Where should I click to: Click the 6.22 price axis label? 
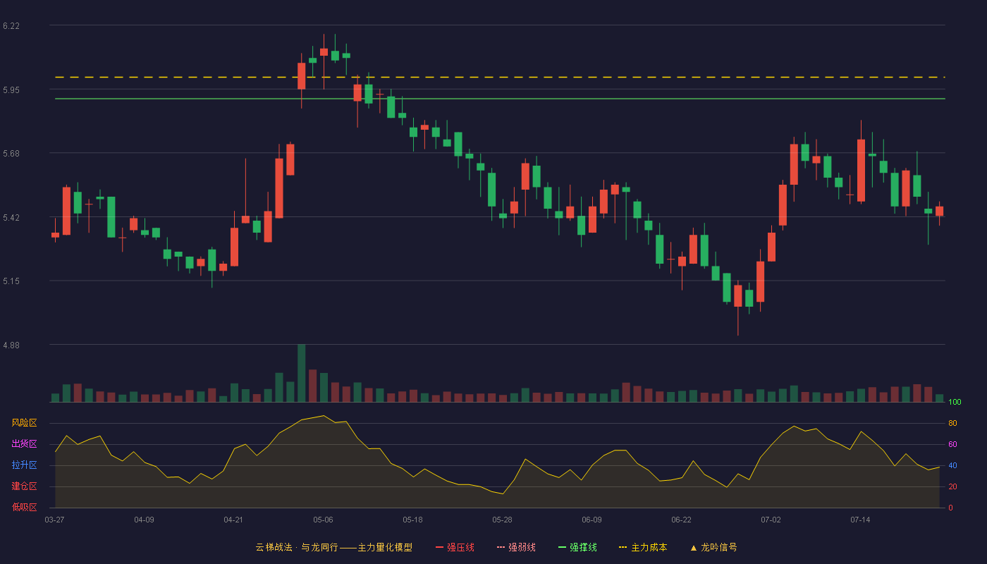[11, 26]
